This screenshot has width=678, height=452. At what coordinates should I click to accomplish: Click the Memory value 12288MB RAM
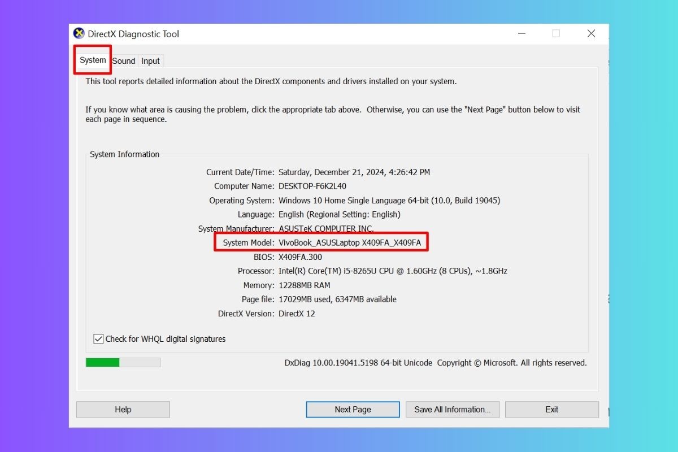[305, 285]
